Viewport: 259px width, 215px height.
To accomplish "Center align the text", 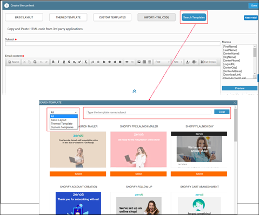I will click(109, 62).
